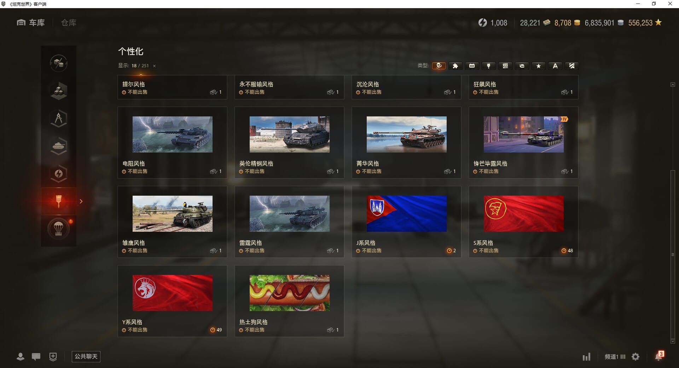Select the lightning bolt reserves sidebar icon

click(59, 173)
